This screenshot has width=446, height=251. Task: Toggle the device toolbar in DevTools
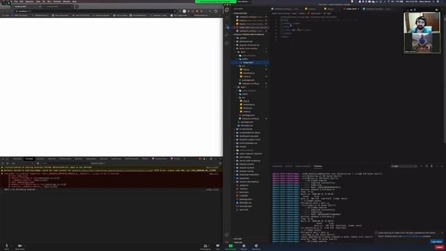click(x=8, y=159)
